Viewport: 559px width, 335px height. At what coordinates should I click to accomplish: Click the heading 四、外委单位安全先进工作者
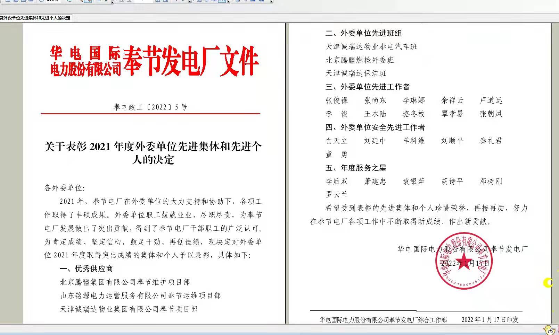click(x=375, y=127)
